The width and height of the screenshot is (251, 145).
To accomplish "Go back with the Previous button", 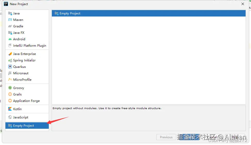I will [166, 137].
